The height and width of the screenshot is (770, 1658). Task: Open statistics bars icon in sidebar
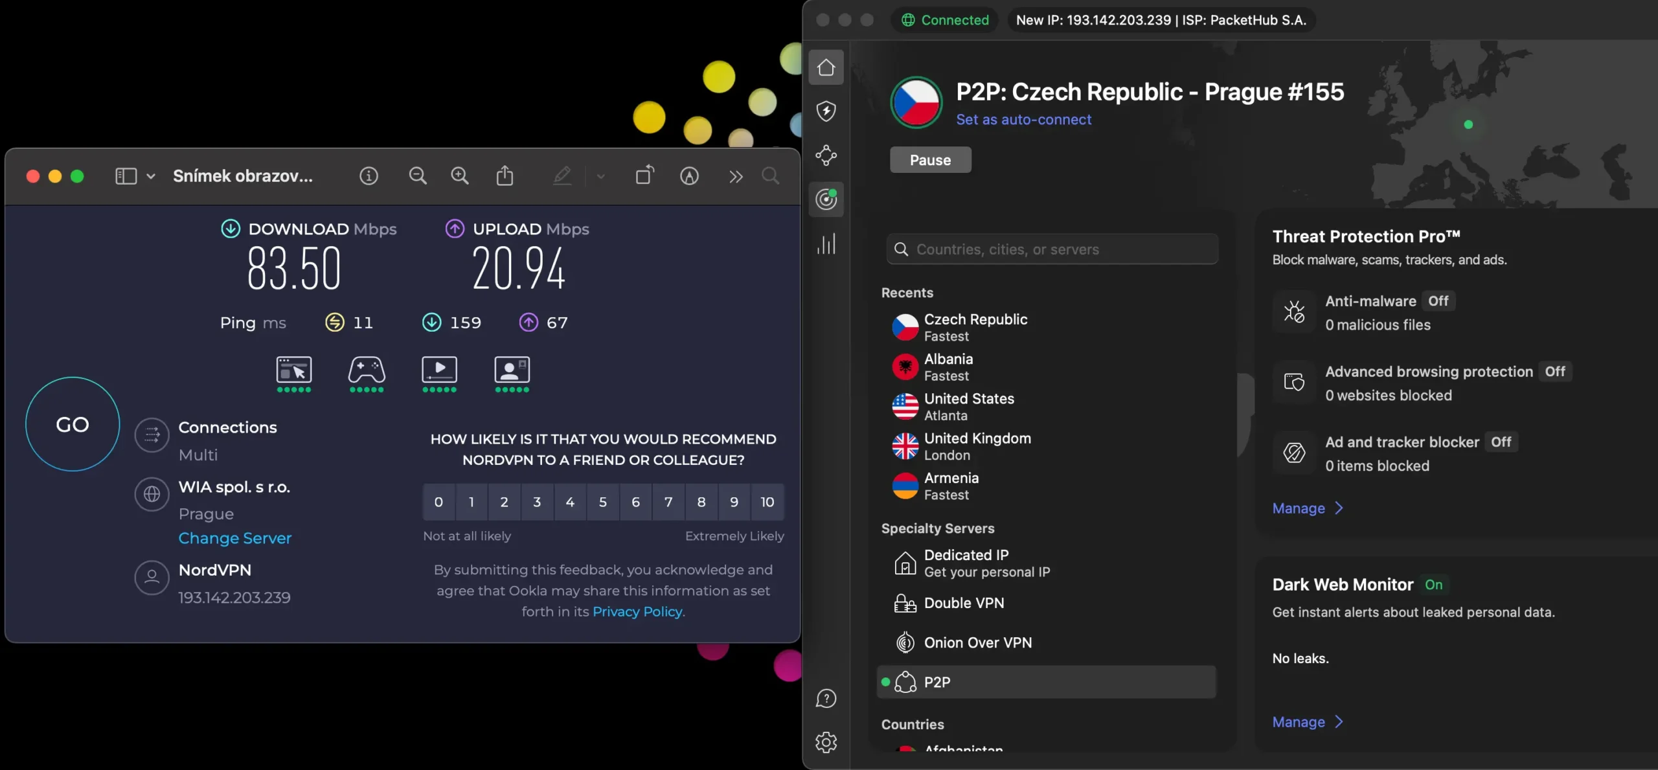826,243
